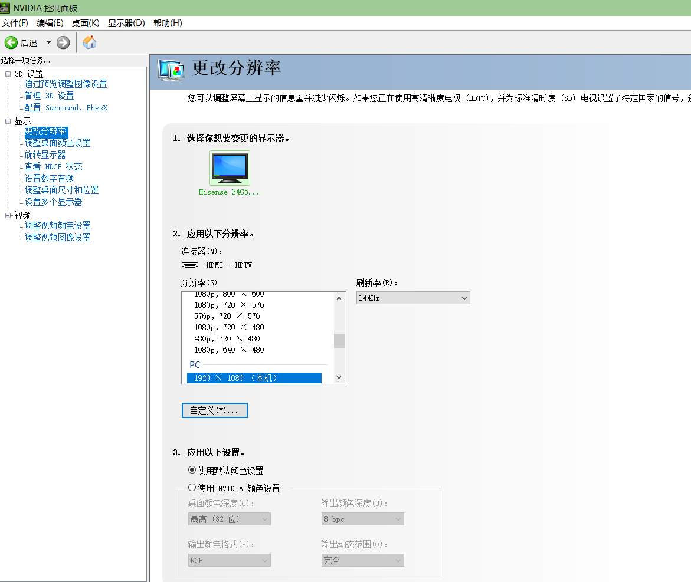The height and width of the screenshot is (582, 691).
Task: Click the Forward navigation arrow icon
Action: pos(63,42)
